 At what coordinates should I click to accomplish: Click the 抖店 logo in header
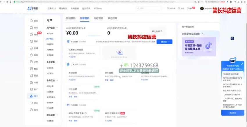(33, 8)
